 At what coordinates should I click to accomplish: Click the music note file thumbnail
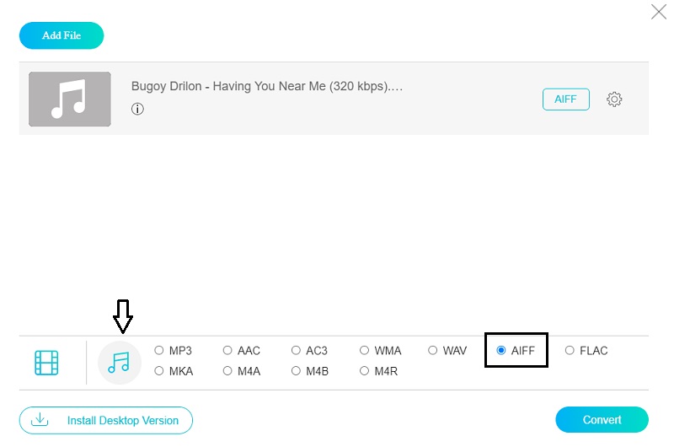coord(70,99)
